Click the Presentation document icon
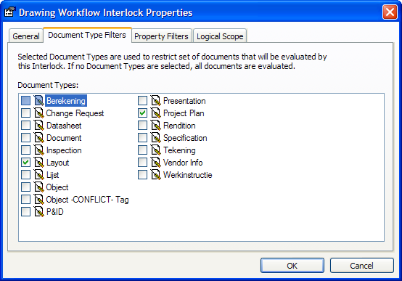This screenshot has height=281, width=402. tap(155, 101)
